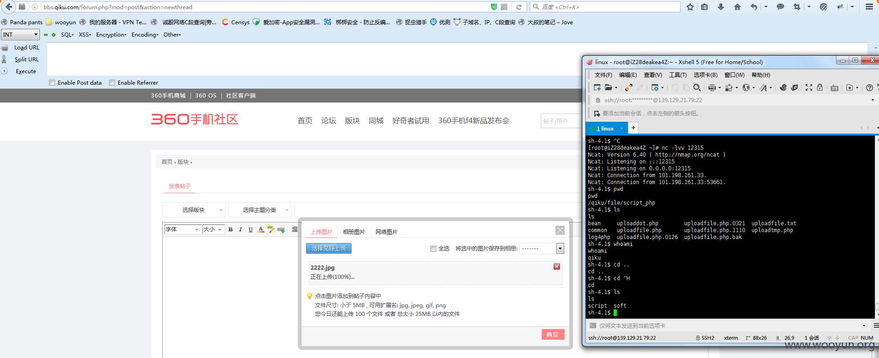Confirm the upload dialog with 确定

(553, 335)
